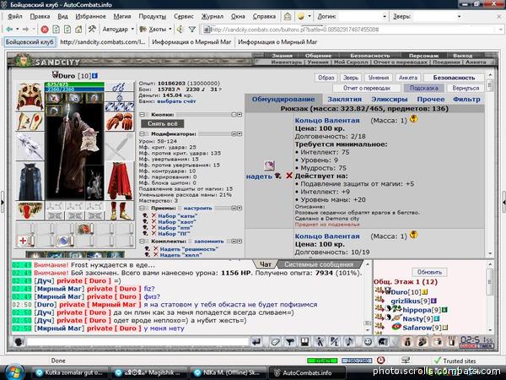Click the надеть link for the ring
506x380 pixels.
tap(259, 176)
